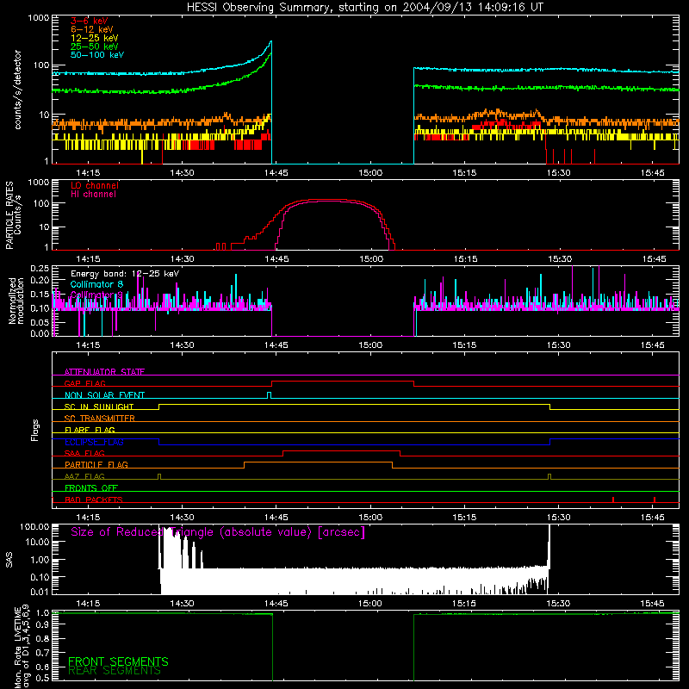The width and height of the screenshot is (689, 689).
Task: Select the Collimator 9 legend label
Action: [x=96, y=295]
